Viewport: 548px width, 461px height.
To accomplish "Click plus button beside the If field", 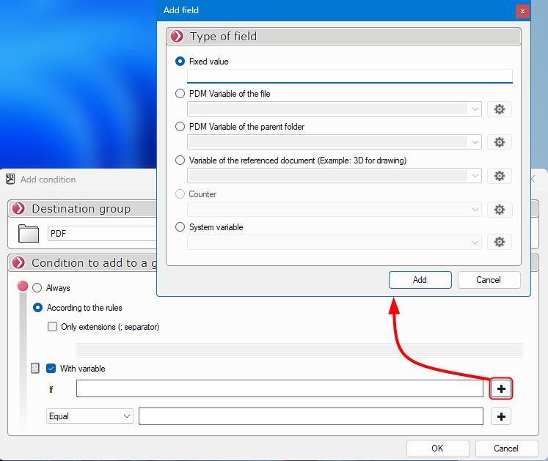I will [501, 388].
